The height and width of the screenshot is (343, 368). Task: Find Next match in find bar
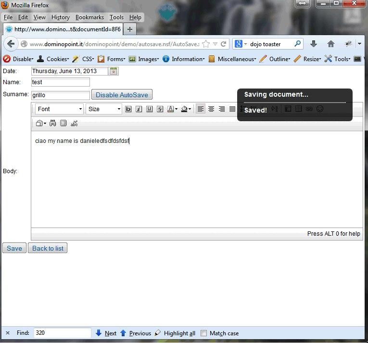pos(106,333)
